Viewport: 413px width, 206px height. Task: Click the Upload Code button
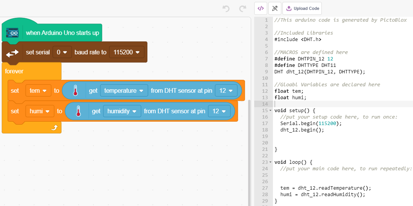(302, 8)
